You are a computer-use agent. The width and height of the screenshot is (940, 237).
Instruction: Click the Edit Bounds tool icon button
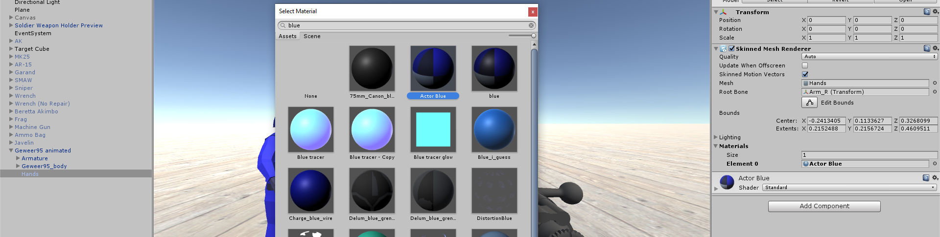click(x=810, y=102)
